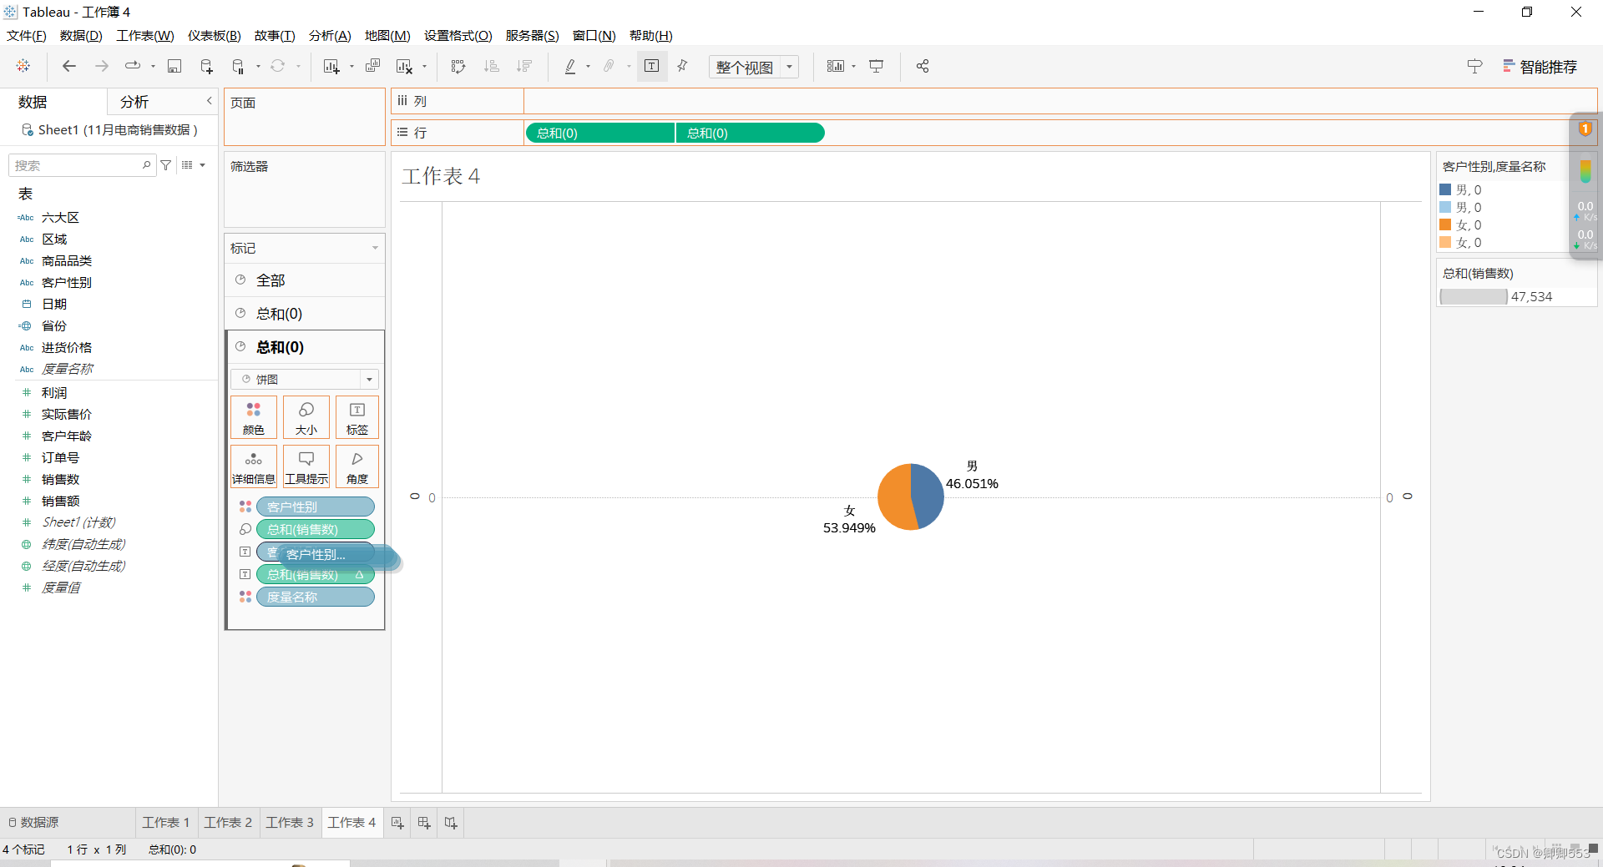Click the 标签 label button
1603x867 pixels.
tap(357, 417)
